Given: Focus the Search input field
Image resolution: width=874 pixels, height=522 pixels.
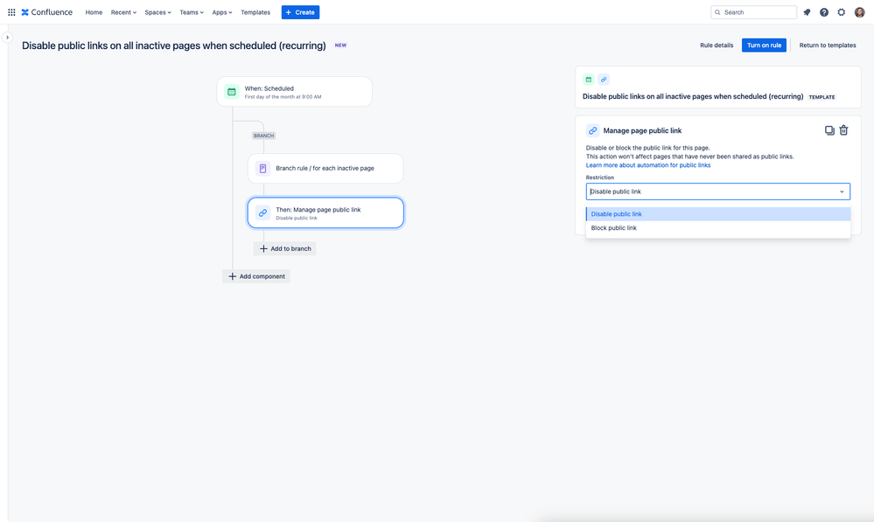Looking at the screenshot, I should [x=753, y=12].
